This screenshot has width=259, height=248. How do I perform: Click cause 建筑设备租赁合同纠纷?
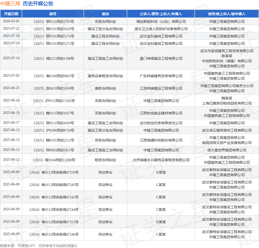105,76
